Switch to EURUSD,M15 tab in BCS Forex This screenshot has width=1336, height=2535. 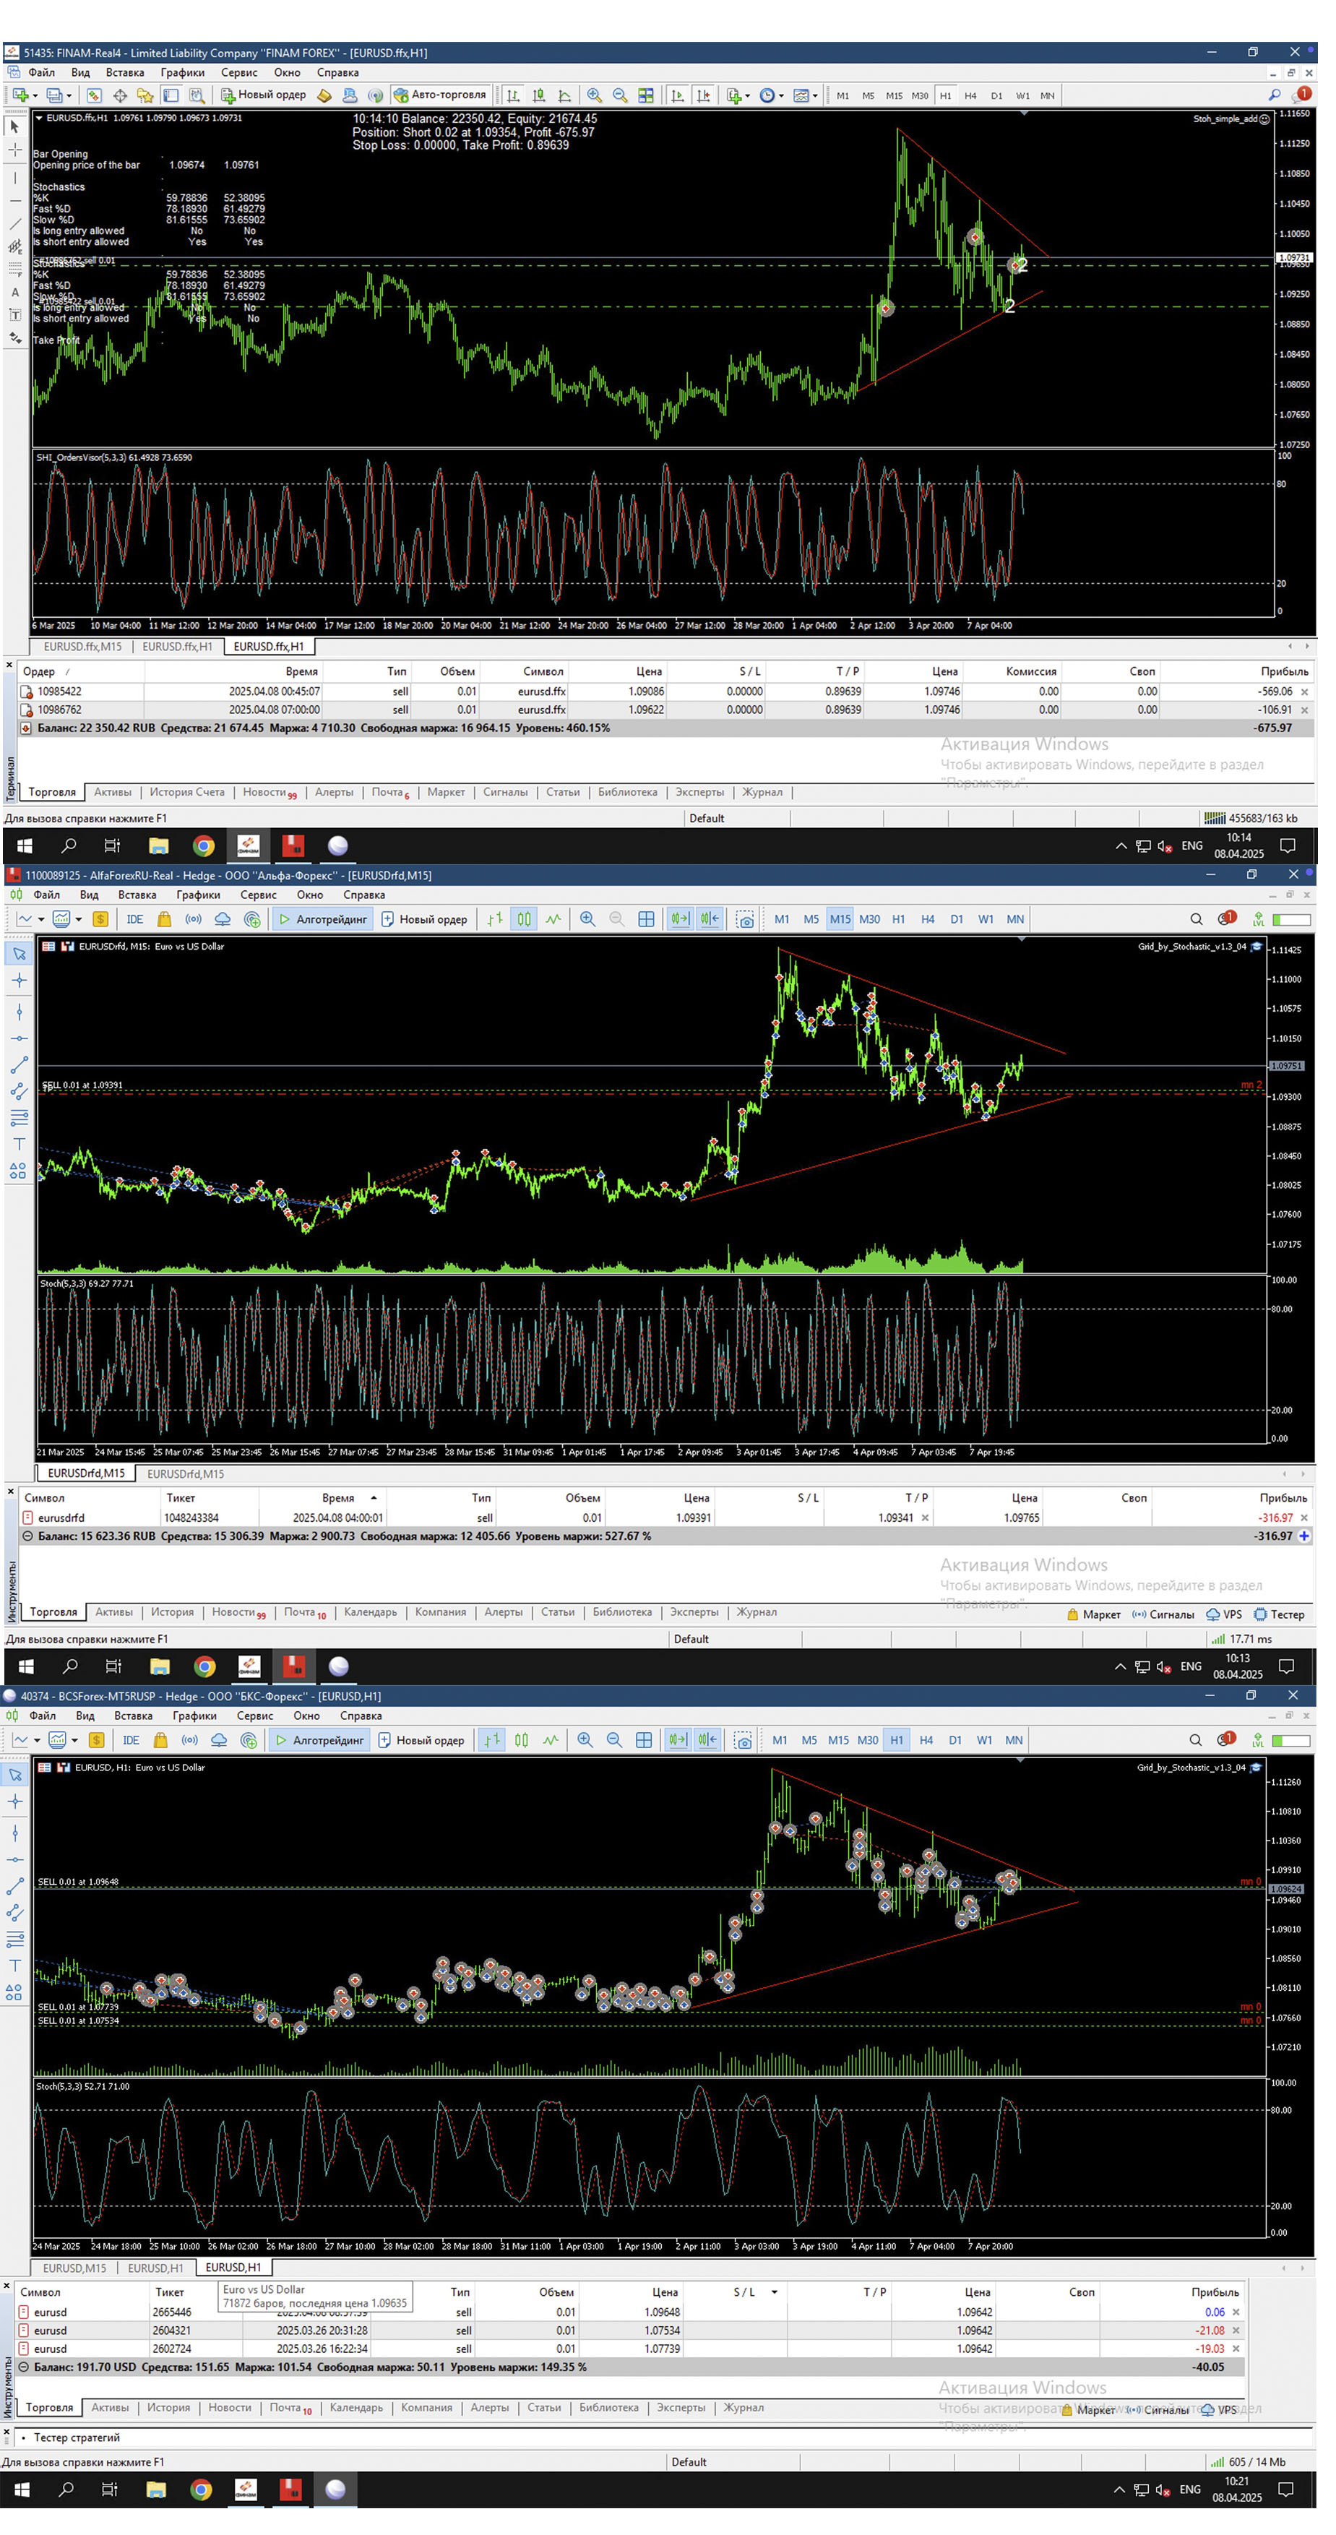coord(74,2268)
